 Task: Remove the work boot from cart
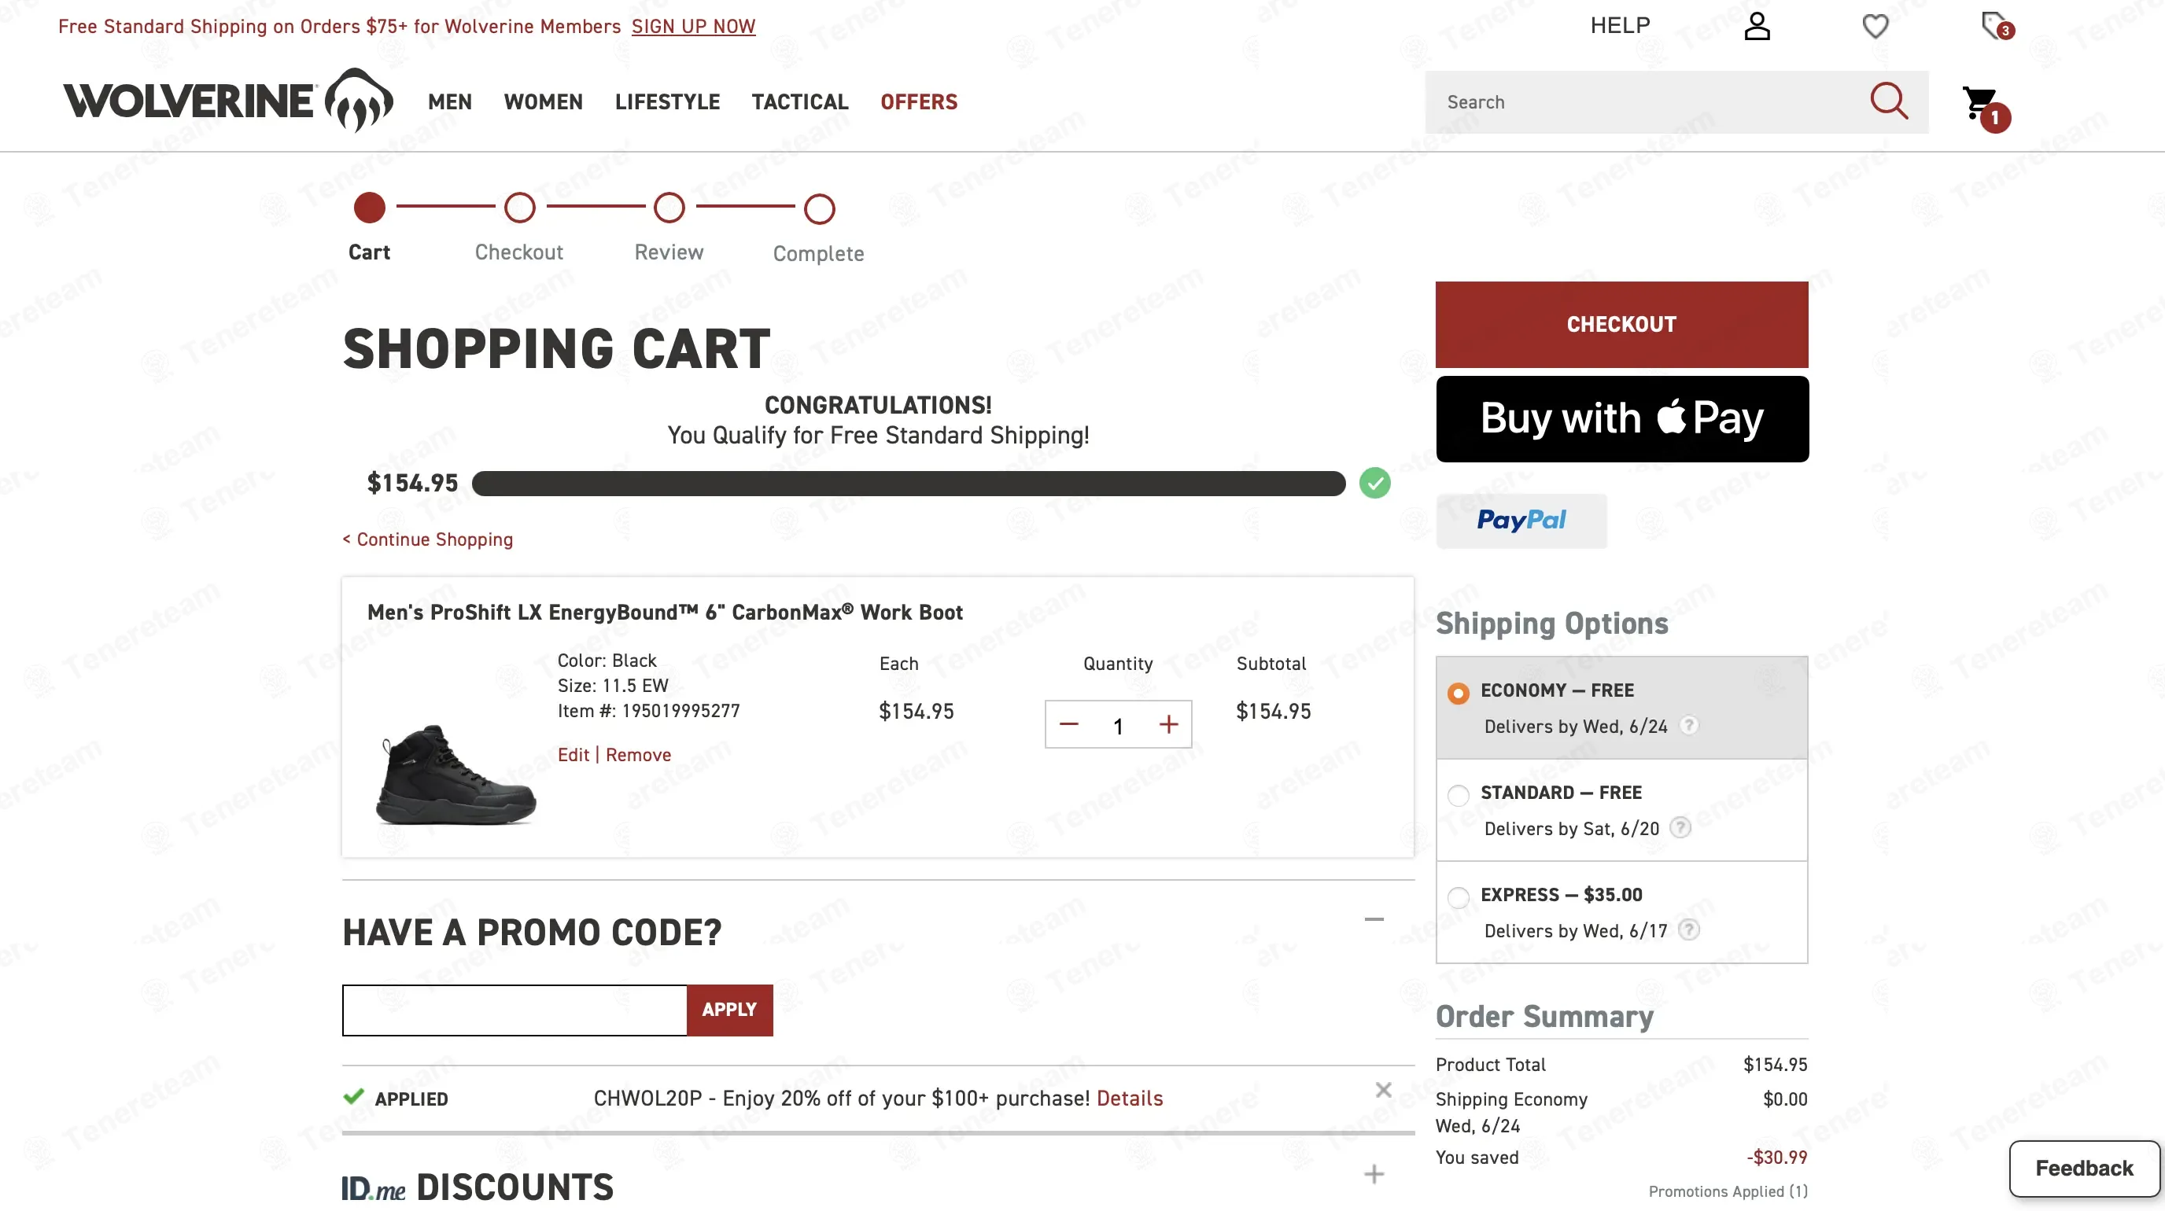(x=638, y=755)
